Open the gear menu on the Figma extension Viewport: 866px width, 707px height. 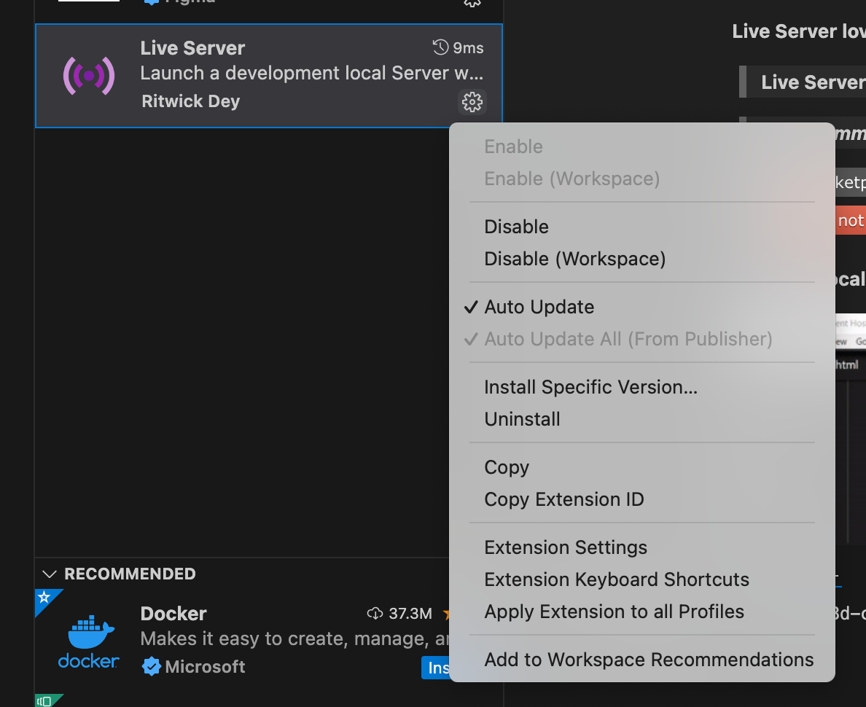click(x=472, y=3)
